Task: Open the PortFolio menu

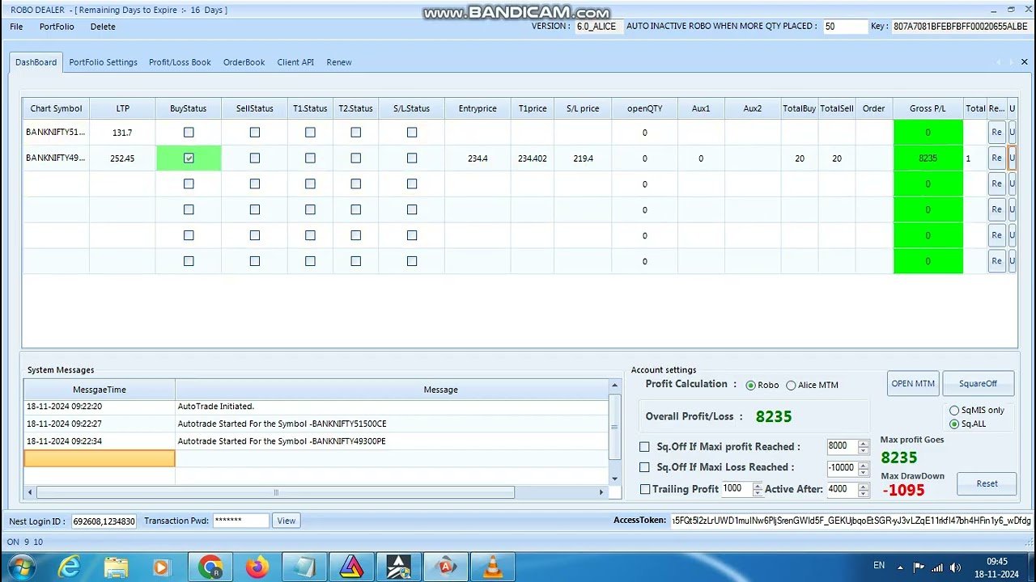Action: pyautogui.click(x=57, y=27)
